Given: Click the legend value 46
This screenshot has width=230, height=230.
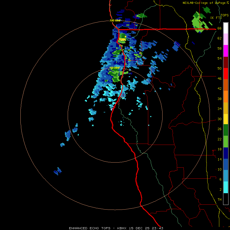Looking at the screenshot, I should pos(220,79).
